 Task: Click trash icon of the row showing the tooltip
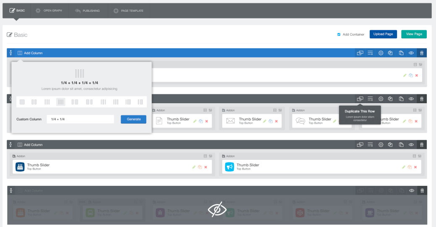coord(422,99)
